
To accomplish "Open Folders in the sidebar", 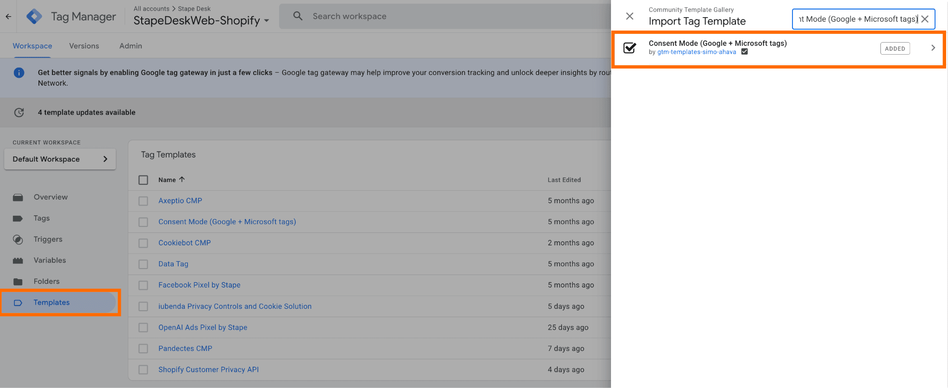I will click(46, 281).
